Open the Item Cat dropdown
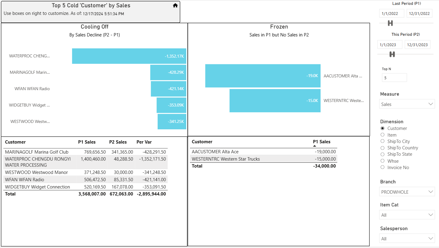439x248 pixels. 407,215
